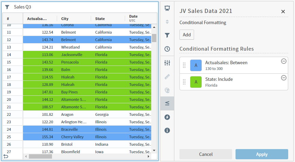Click the Add conditional formatting button

click(187, 35)
